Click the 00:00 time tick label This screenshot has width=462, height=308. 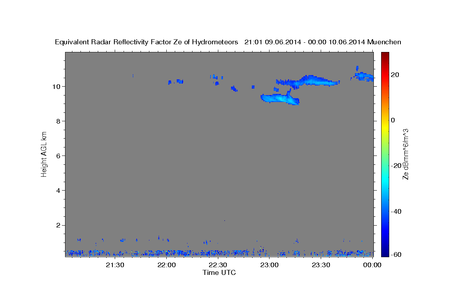(372, 265)
